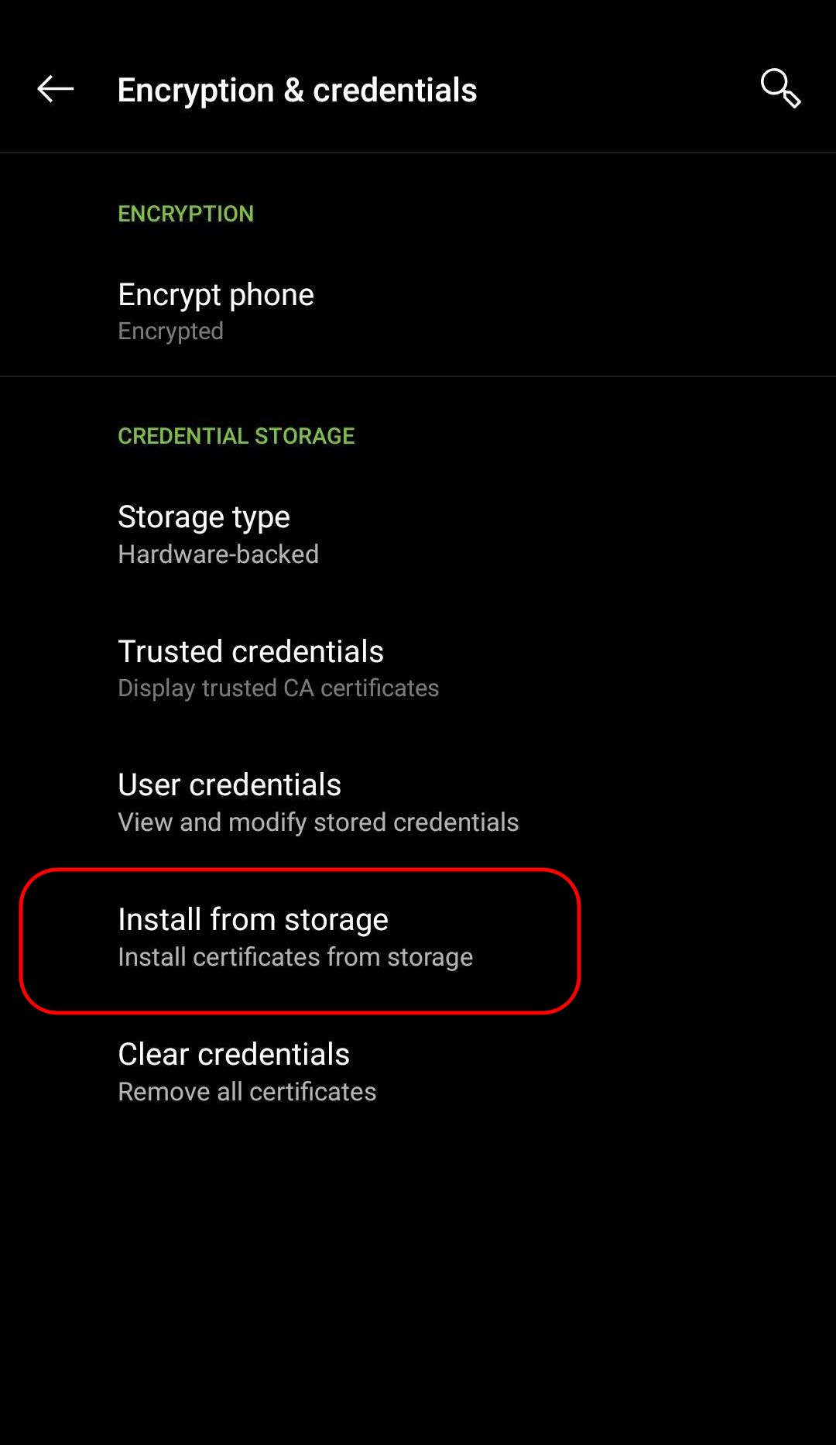Tap the back arrow icon

click(x=56, y=90)
